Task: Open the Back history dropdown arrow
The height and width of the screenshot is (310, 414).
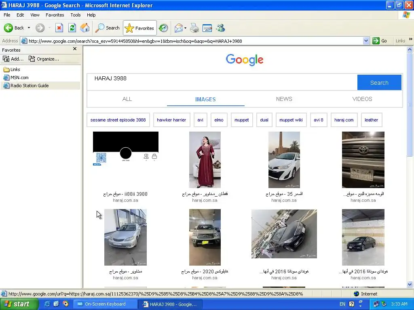Action: click(29, 28)
